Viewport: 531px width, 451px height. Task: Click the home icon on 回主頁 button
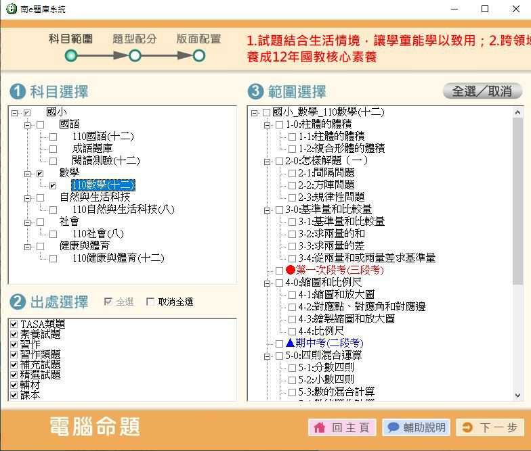point(320,427)
